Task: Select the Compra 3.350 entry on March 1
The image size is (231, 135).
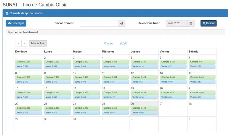Action: [x=28, y=62]
